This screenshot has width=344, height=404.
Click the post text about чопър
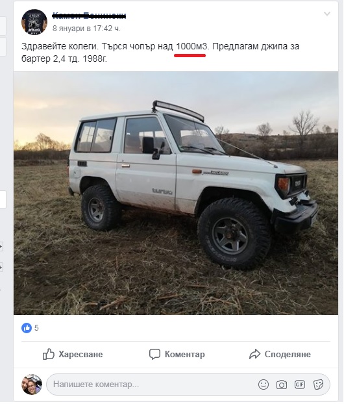click(x=160, y=53)
